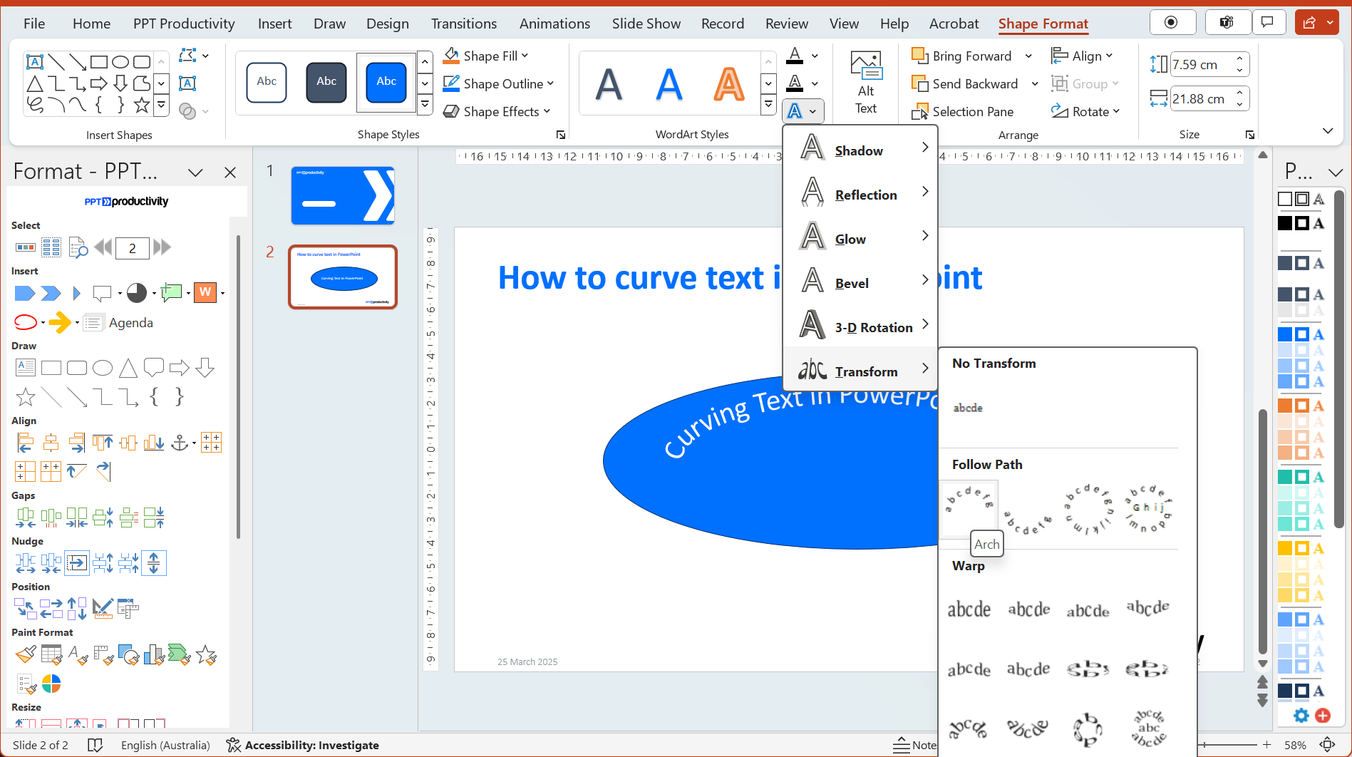Viewport: 1352px width, 757px height.
Task: Expand the WordArt Styles gallery more arrow
Action: (x=768, y=105)
